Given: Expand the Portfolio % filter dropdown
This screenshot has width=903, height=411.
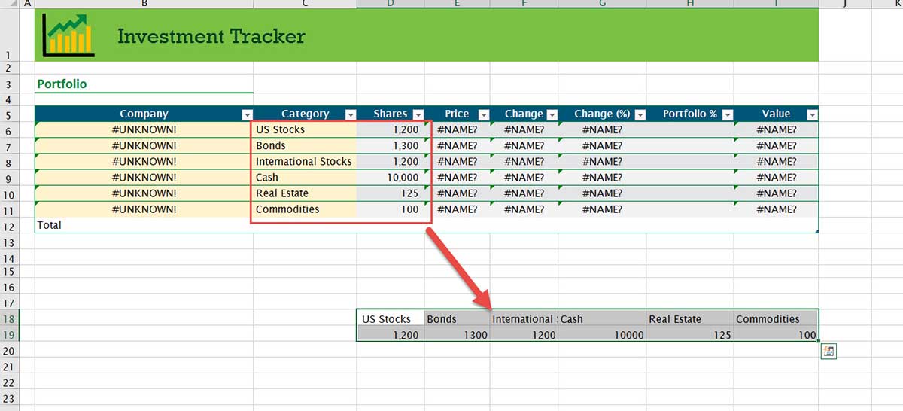Looking at the screenshot, I should click(x=728, y=114).
